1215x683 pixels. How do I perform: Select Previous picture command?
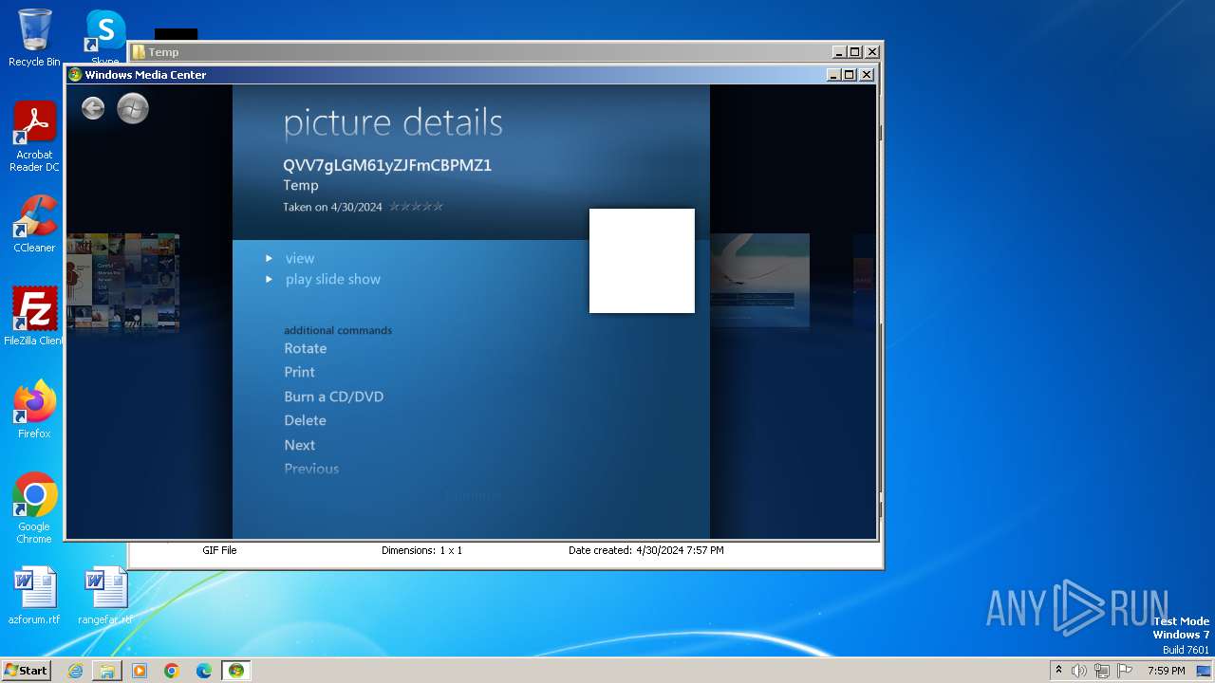click(x=311, y=469)
